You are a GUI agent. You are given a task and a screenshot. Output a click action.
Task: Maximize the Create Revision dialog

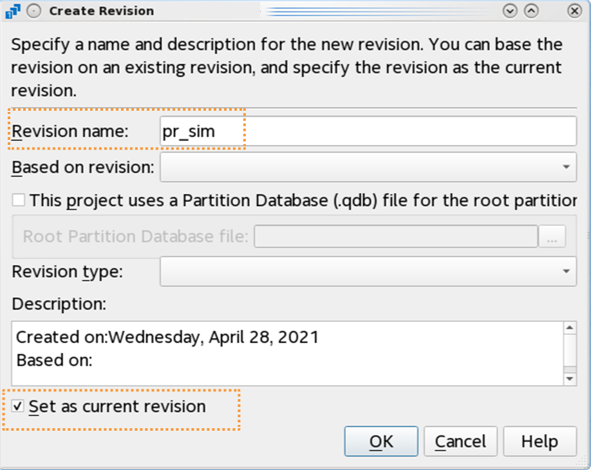pyautogui.click(x=531, y=11)
